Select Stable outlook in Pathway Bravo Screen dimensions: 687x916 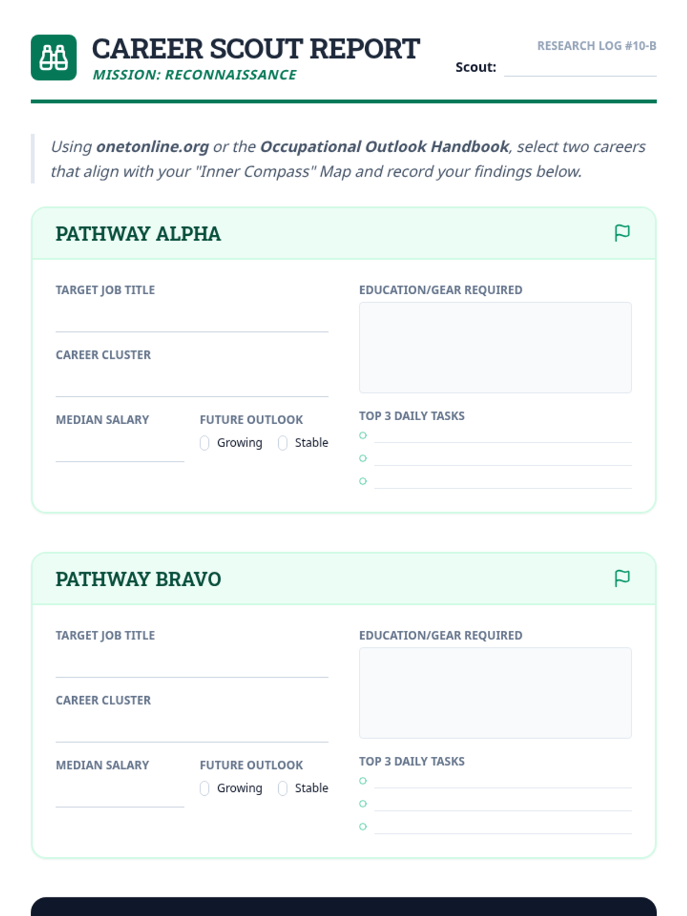click(x=282, y=788)
